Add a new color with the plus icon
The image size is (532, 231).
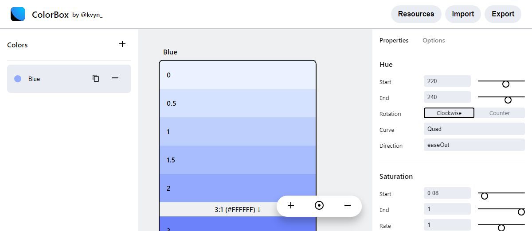122,44
